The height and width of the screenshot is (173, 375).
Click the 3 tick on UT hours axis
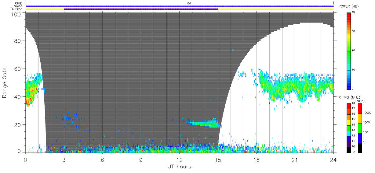coord(64,160)
